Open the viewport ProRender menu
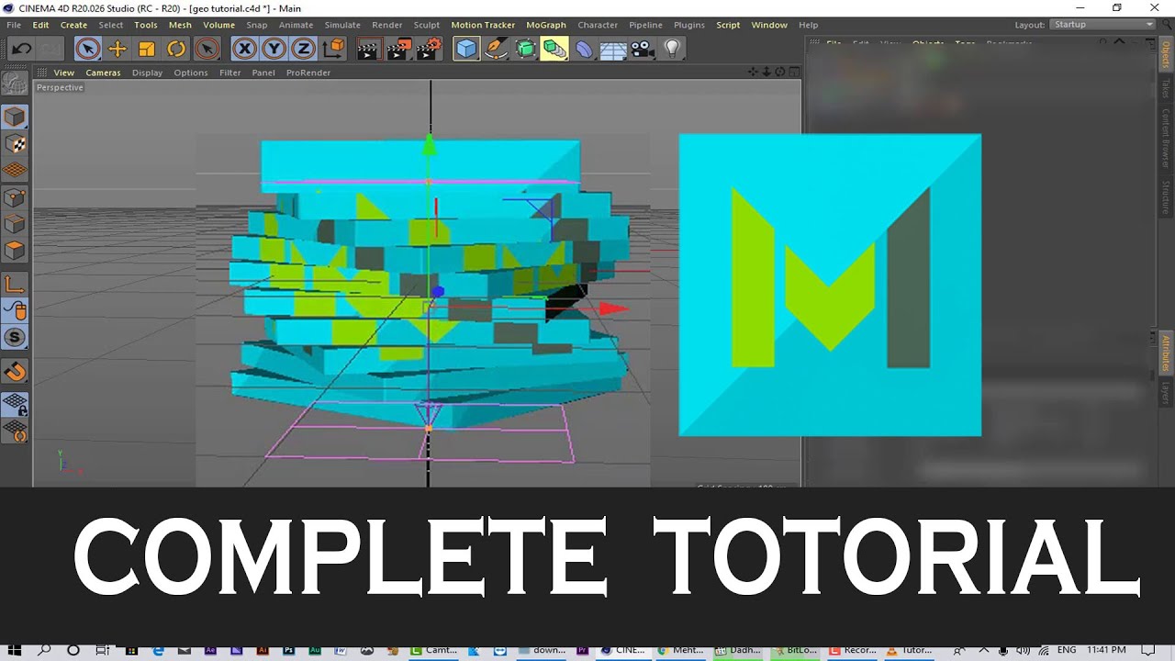1175x661 pixels. [308, 73]
